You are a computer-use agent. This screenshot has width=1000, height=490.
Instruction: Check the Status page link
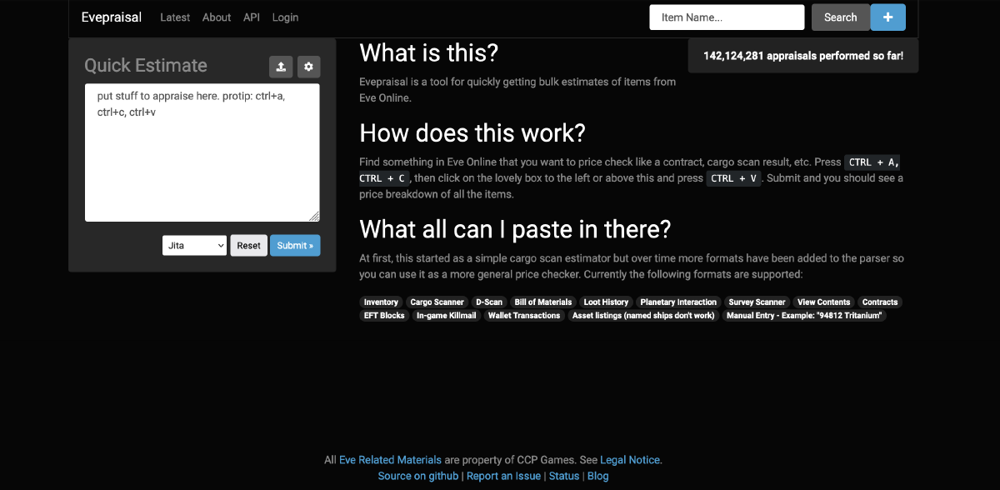pos(563,476)
